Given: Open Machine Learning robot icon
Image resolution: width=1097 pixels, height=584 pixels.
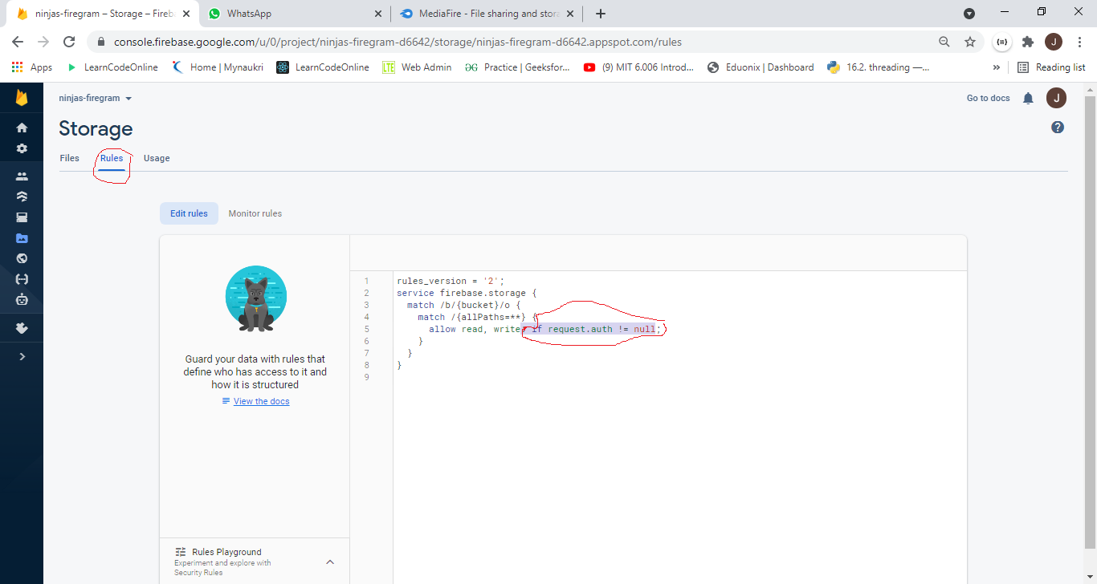Looking at the screenshot, I should coord(22,300).
